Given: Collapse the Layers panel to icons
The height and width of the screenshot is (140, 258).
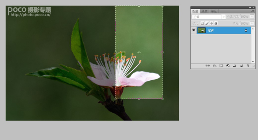Looking at the screenshot, I should tap(250, 8).
